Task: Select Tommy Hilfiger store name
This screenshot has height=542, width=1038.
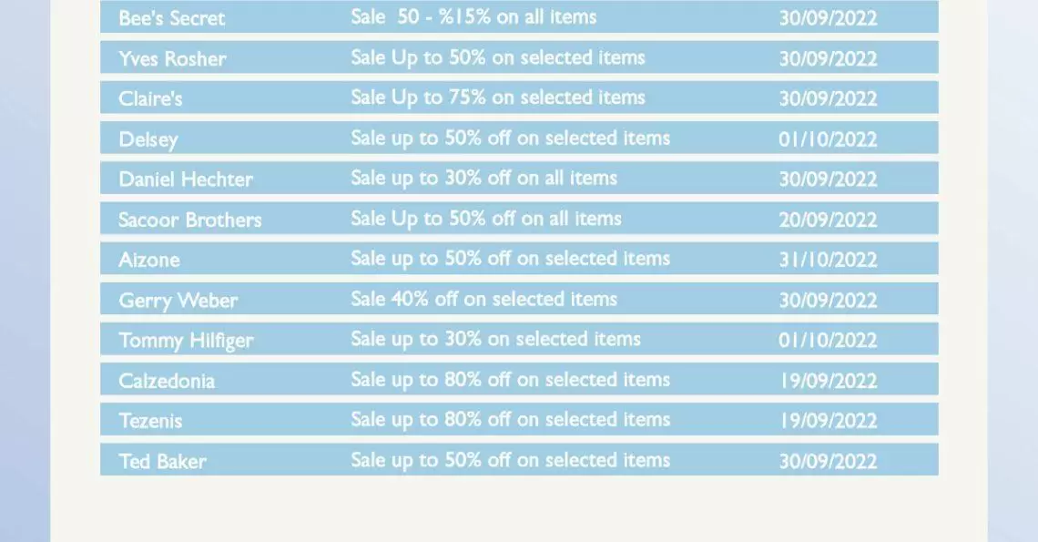Action: pos(186,341)
